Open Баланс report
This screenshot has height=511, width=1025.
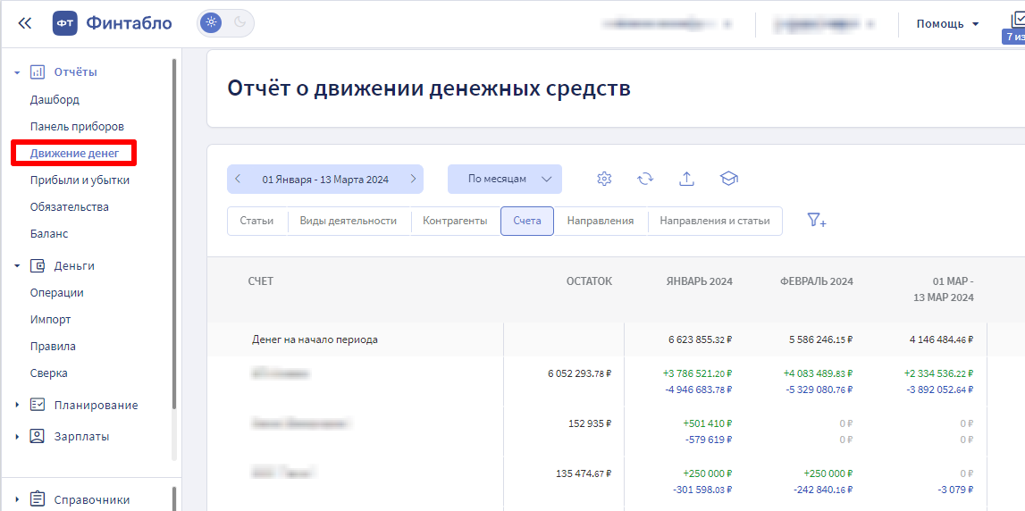point(49,234)
